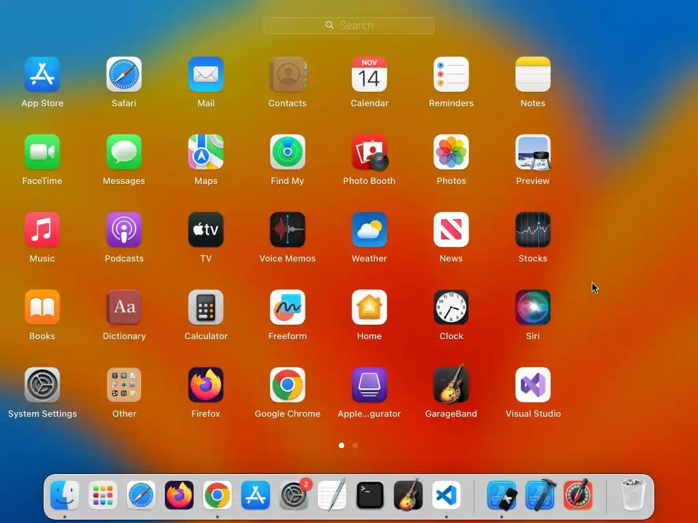Open the Find My app
698x523 pixels.
click(x=288, y=152)
